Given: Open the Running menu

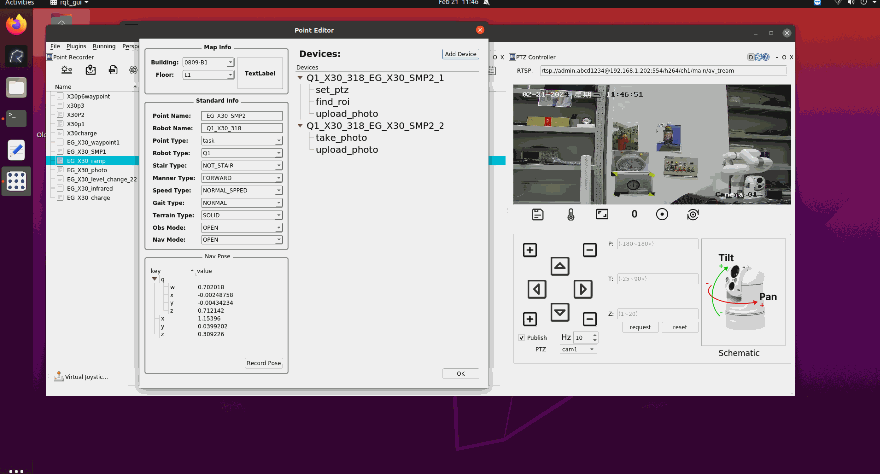Looking at the screenshot, I should (104, 46).
